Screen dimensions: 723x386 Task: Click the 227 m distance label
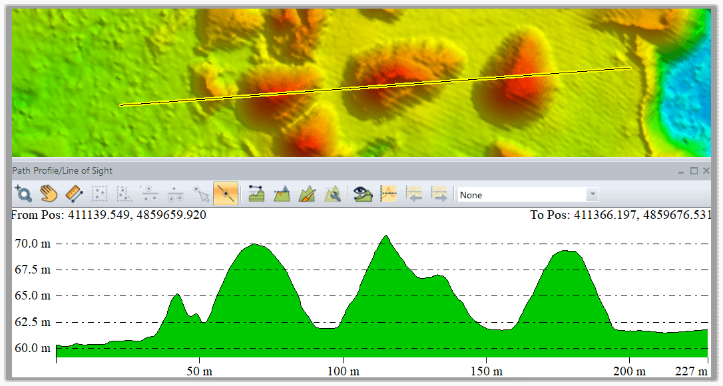[691, 371]
